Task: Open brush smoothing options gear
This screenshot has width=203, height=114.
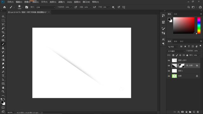Action: pyautogui.click(x=113, y=7)
